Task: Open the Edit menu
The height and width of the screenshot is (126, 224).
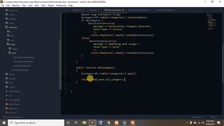Action: [x=8, y=6]
